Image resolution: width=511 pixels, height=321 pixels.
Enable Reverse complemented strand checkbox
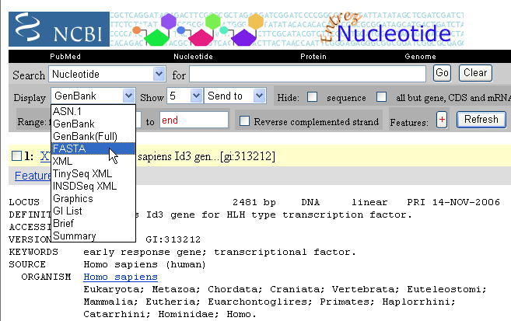244,121
